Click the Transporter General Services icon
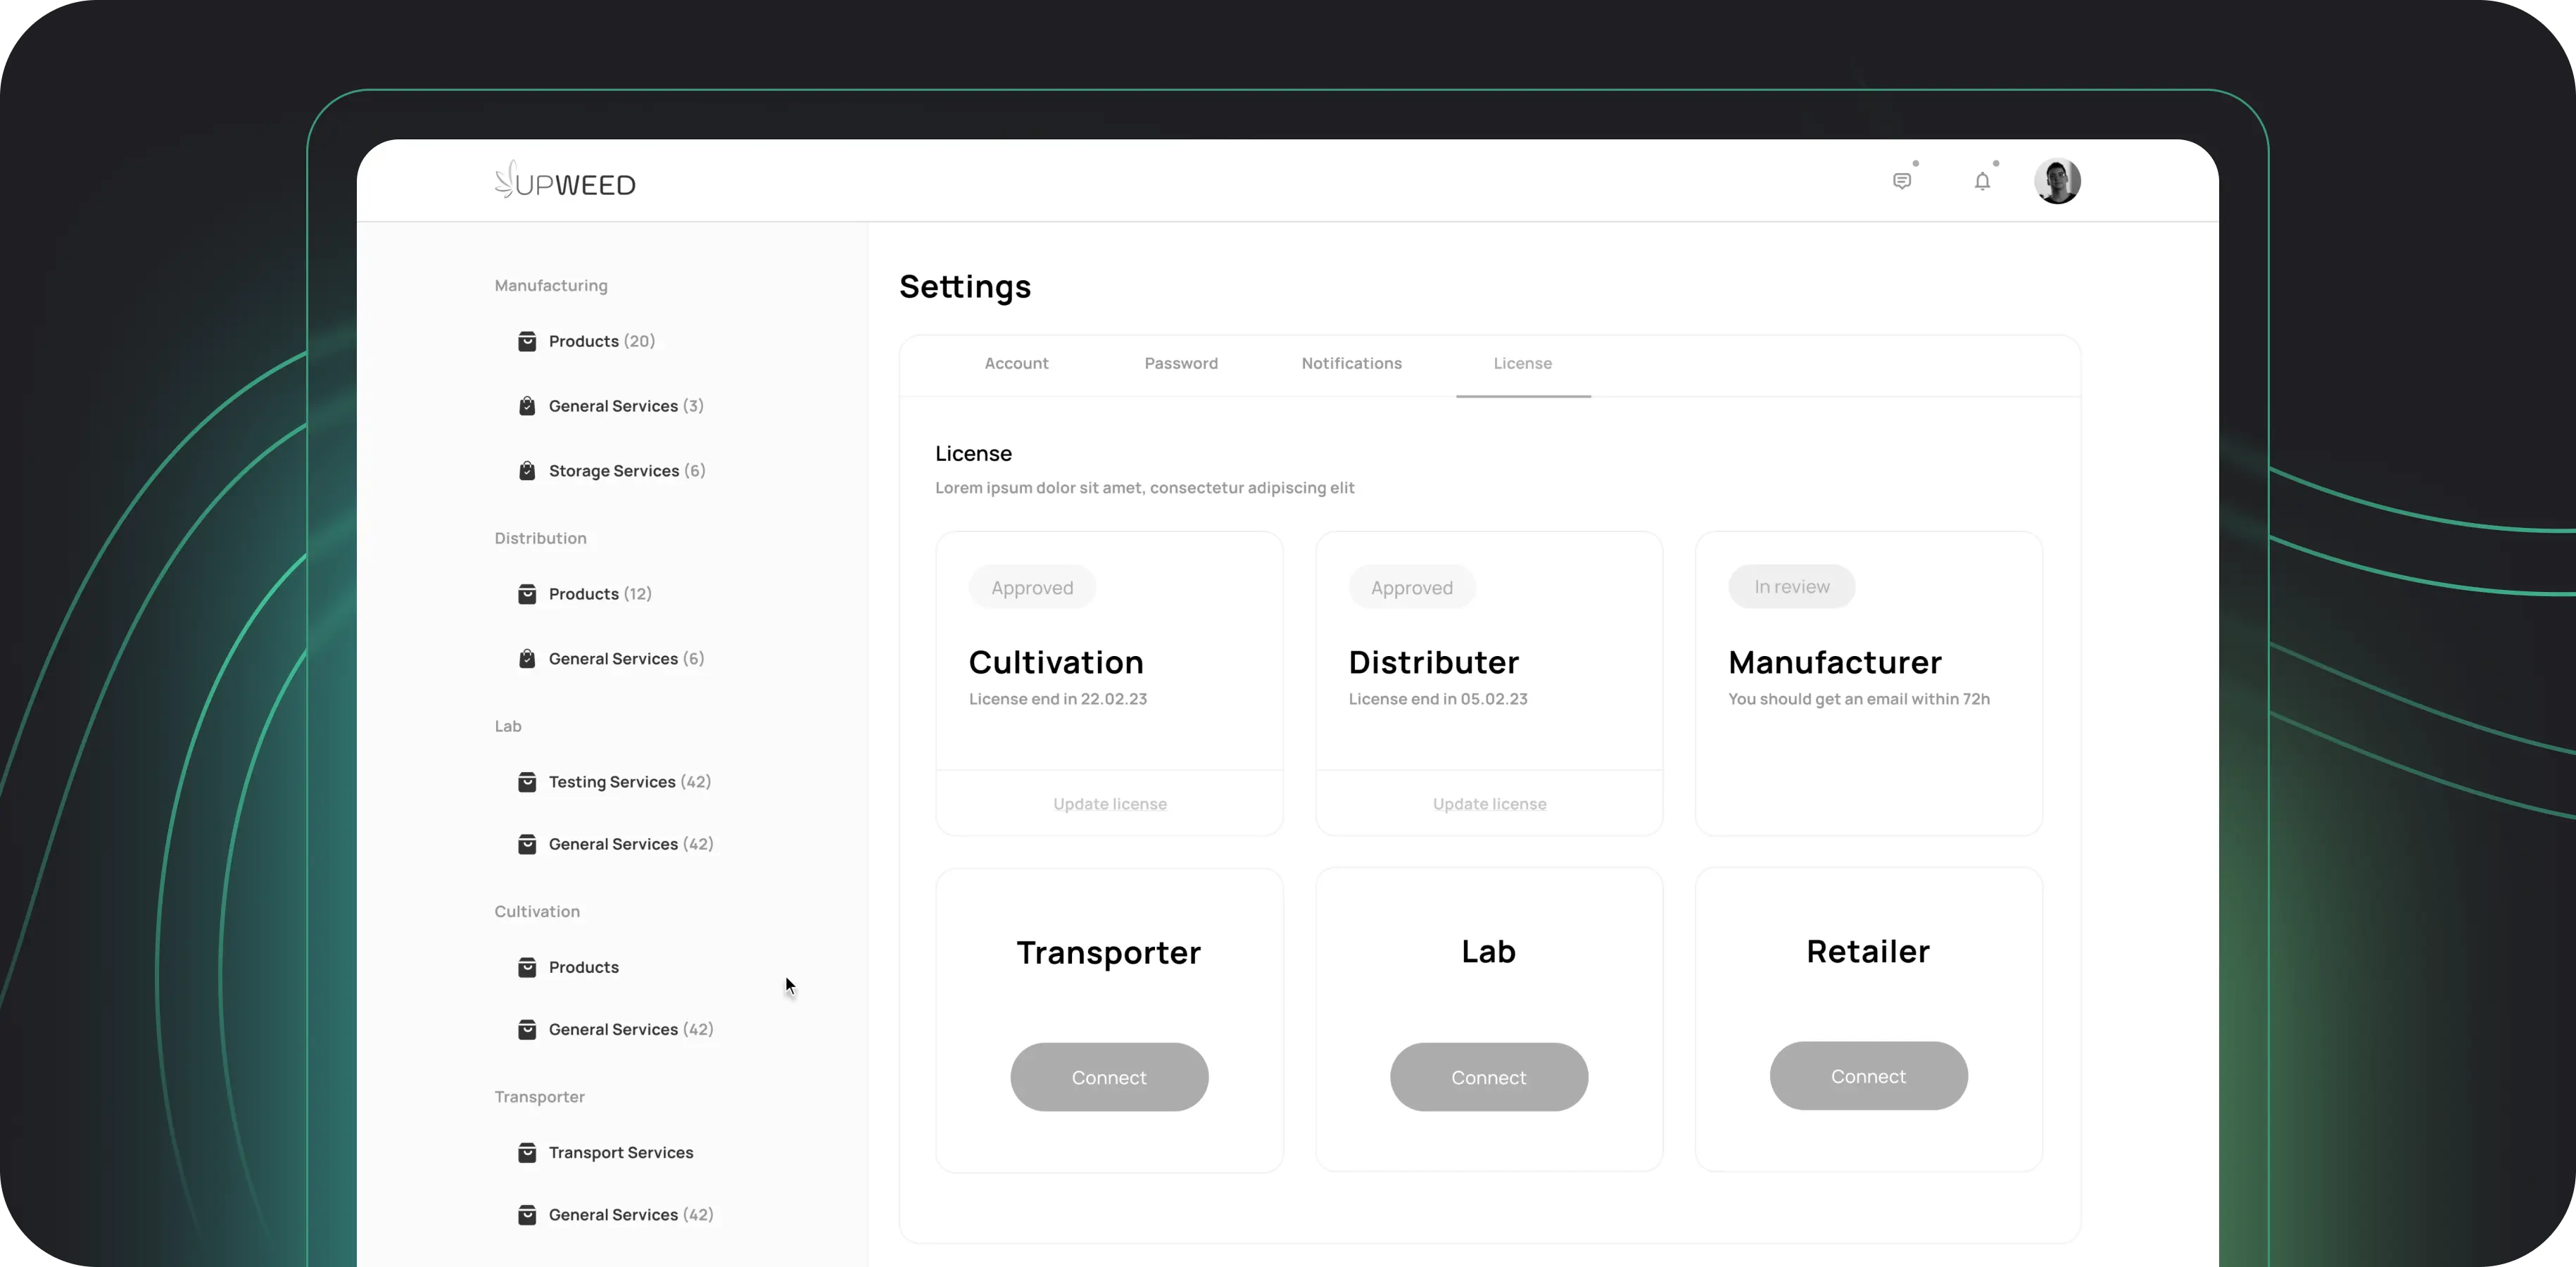The height and width of the screenshot is (1267, 2576). 527,1215
